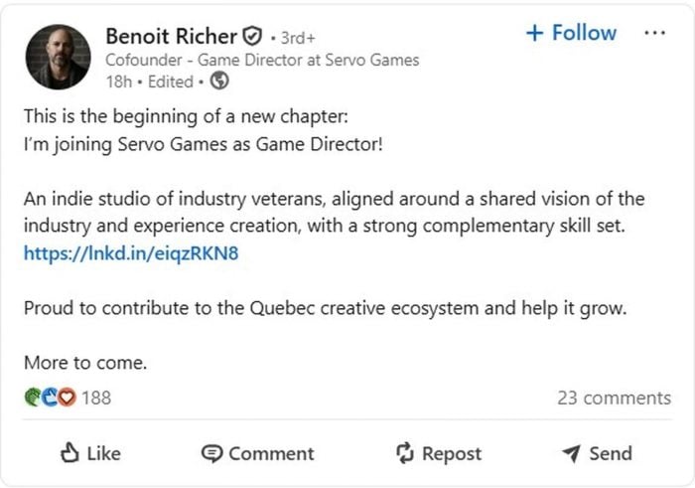Click the thumbs-up Like icon
Viewport: 695px width, 488px height.
(70, 453)
